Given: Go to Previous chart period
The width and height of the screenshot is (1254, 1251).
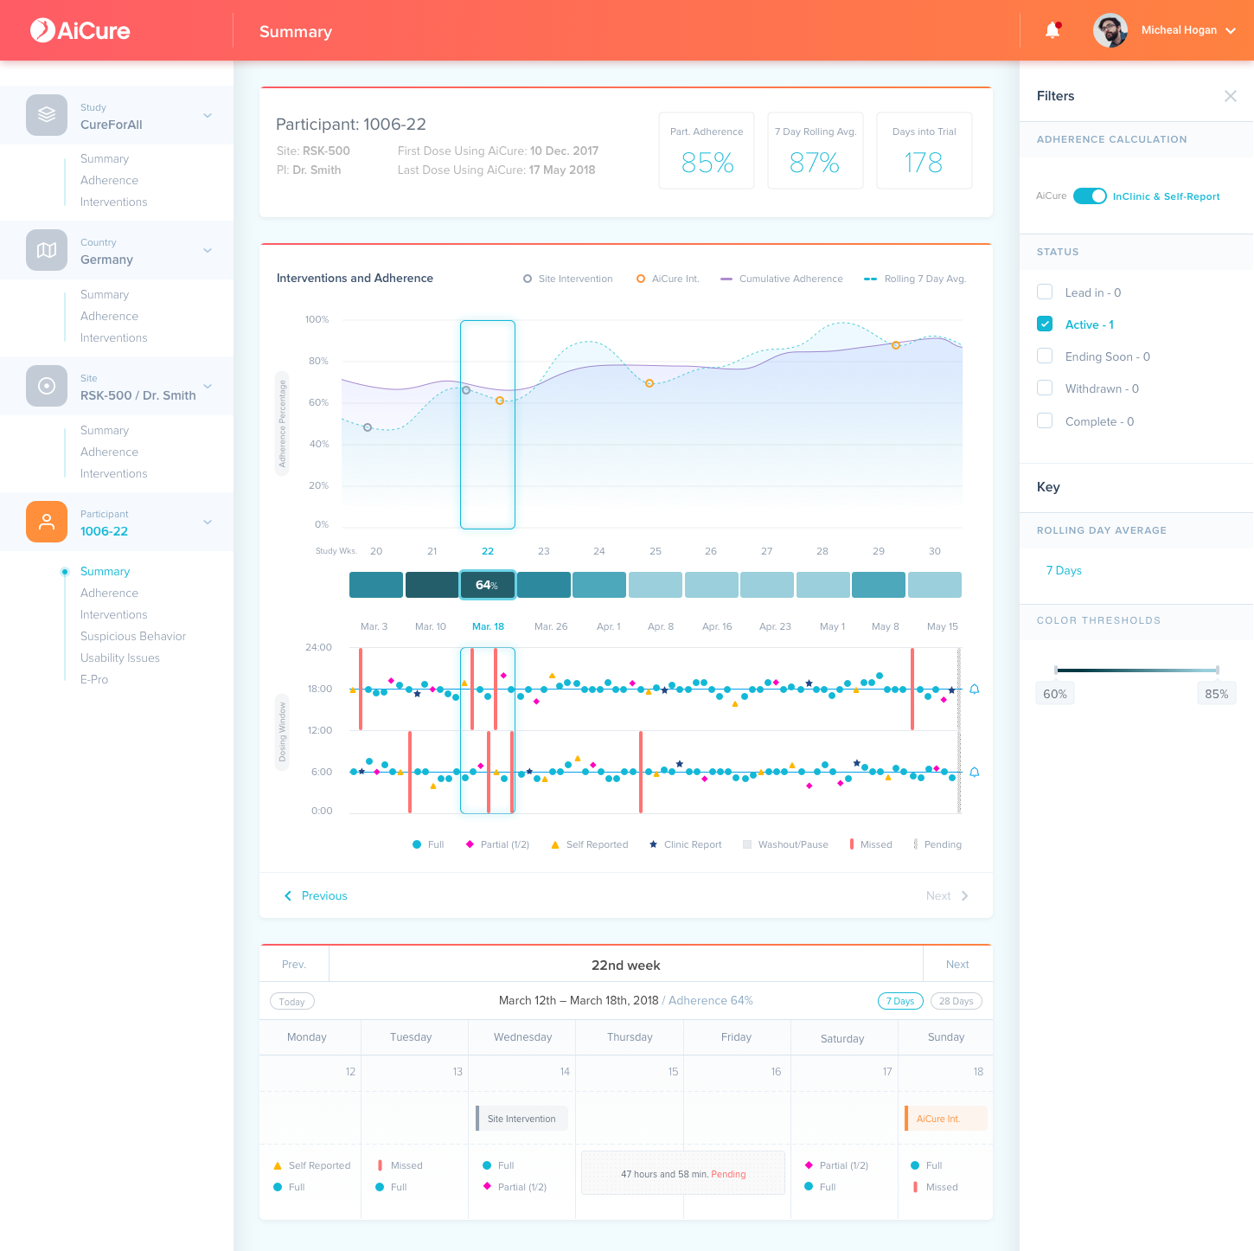Looking at the screenshot, I should click(x=317, y=895).
